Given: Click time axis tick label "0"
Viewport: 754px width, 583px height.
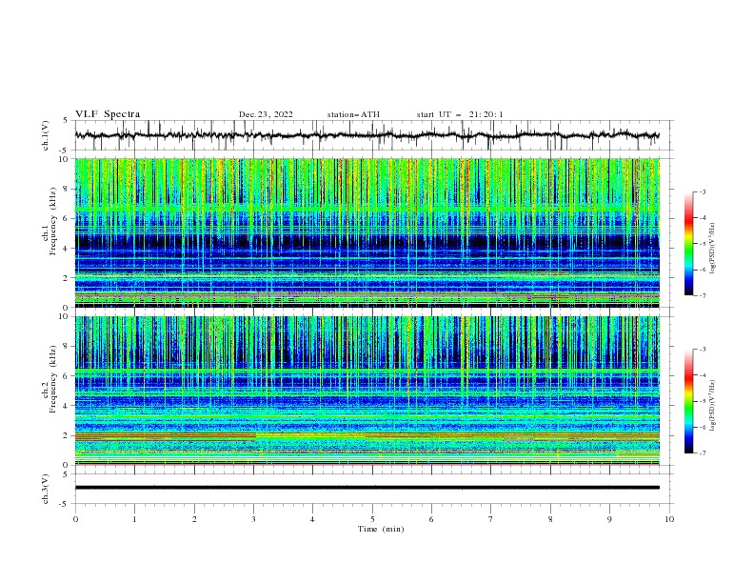Looking at the screenshot, I should (x=75, y=519).
